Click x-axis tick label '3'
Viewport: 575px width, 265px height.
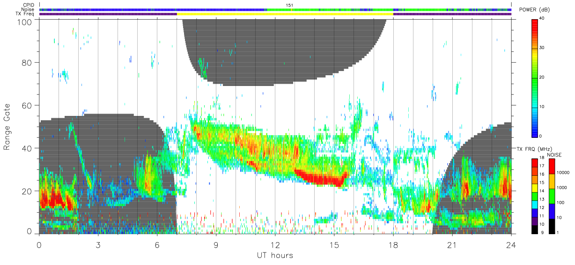[98, 244]
